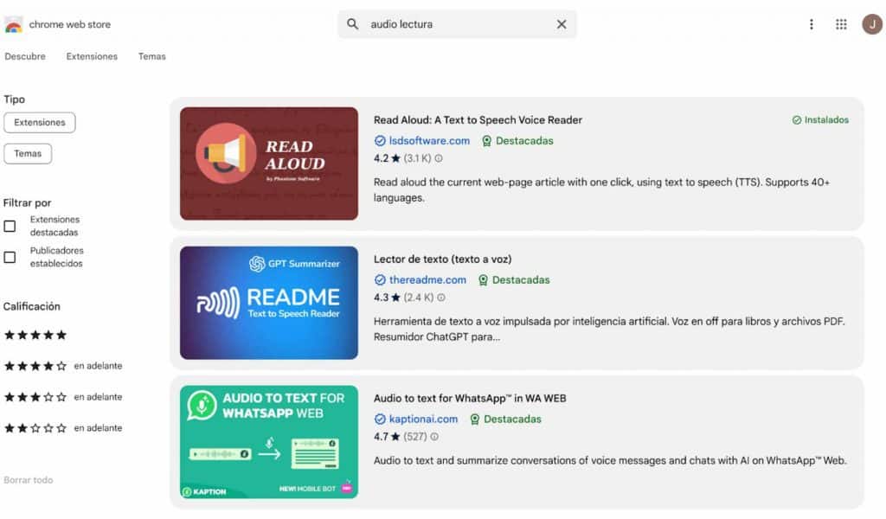This screenshot has width=886, height=519.
Task: Switch to the Temas tab
Action: pos(152,56)
